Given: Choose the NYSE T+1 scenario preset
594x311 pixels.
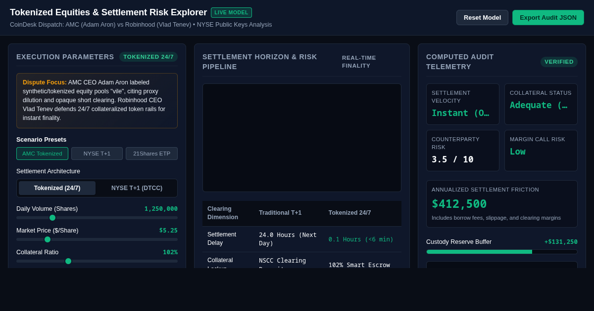Looking at the screenshot, I should pos(97,154).
